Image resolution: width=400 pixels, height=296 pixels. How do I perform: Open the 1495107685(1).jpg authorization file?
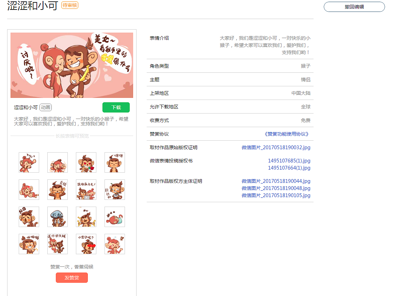pos(289,161)
